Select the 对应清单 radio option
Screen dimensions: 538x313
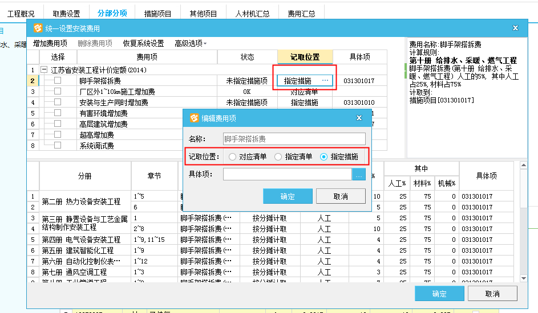tap(232, 156)
